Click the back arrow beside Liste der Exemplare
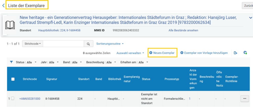Viewport: 253px width, 110px height. tap(3, 6)
